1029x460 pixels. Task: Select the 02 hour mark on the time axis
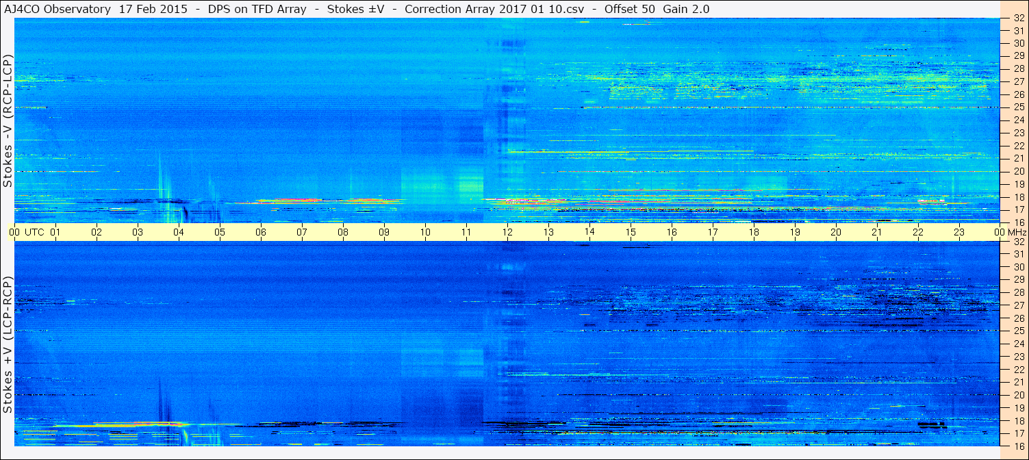(x=97, y=232)
